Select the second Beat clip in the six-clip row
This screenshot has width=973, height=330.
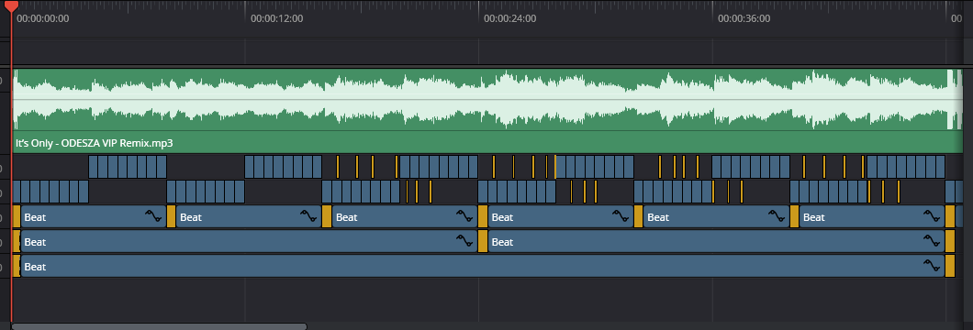coord(250,216)
